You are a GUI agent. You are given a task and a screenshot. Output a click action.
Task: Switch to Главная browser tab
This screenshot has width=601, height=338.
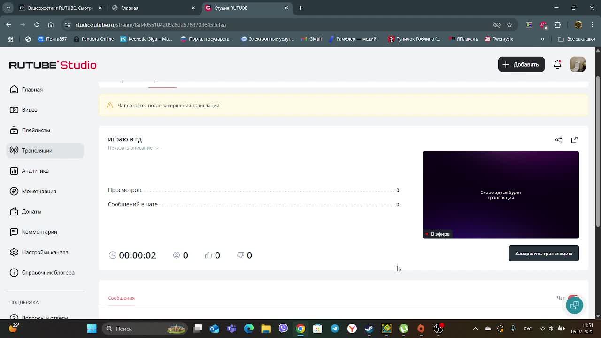pyautogui.click(x=153, y=8)
